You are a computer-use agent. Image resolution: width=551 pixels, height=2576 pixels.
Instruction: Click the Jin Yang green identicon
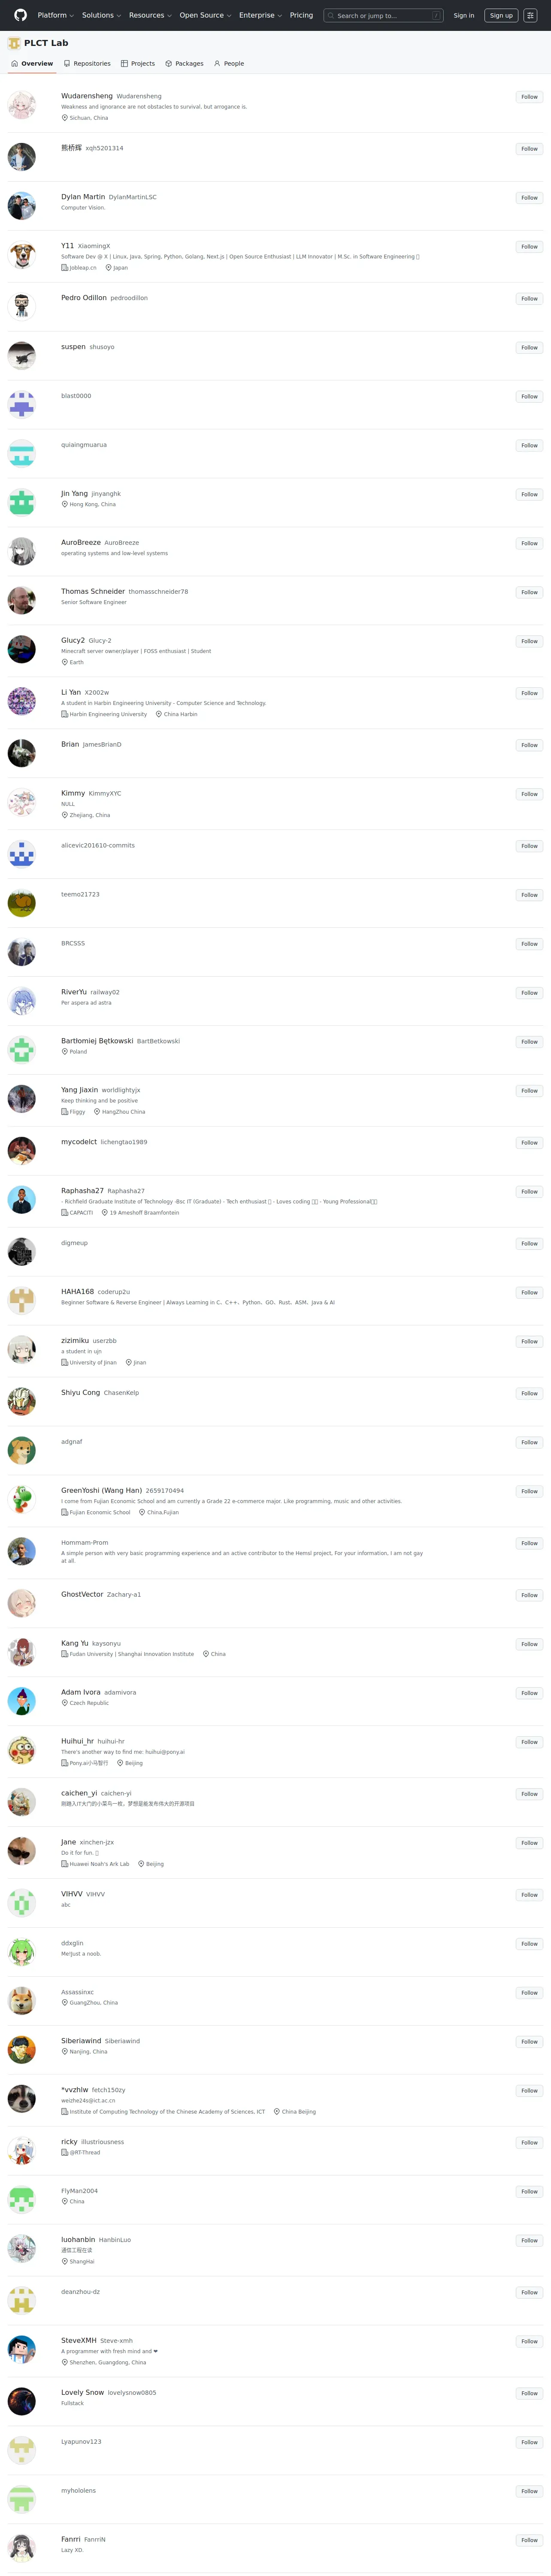22,502
